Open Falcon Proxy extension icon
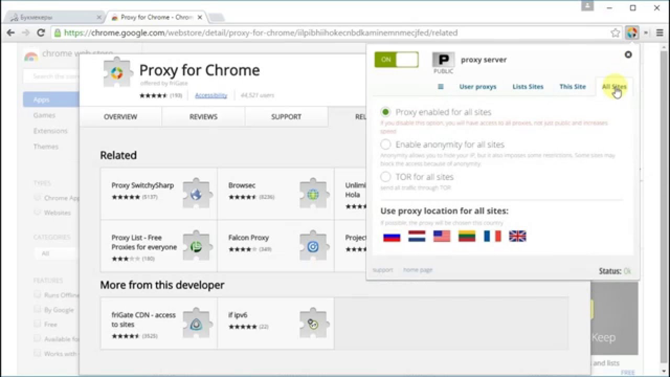Viewport: 670px width, 377px height. pyautogui.click(x=313, y=245)
